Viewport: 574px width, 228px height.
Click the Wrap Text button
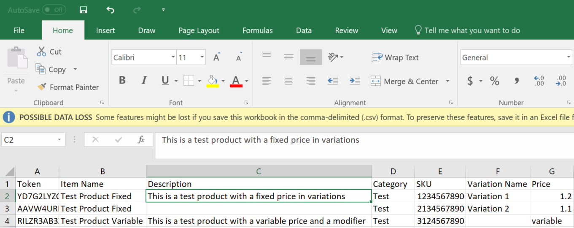tap(395, 57)
